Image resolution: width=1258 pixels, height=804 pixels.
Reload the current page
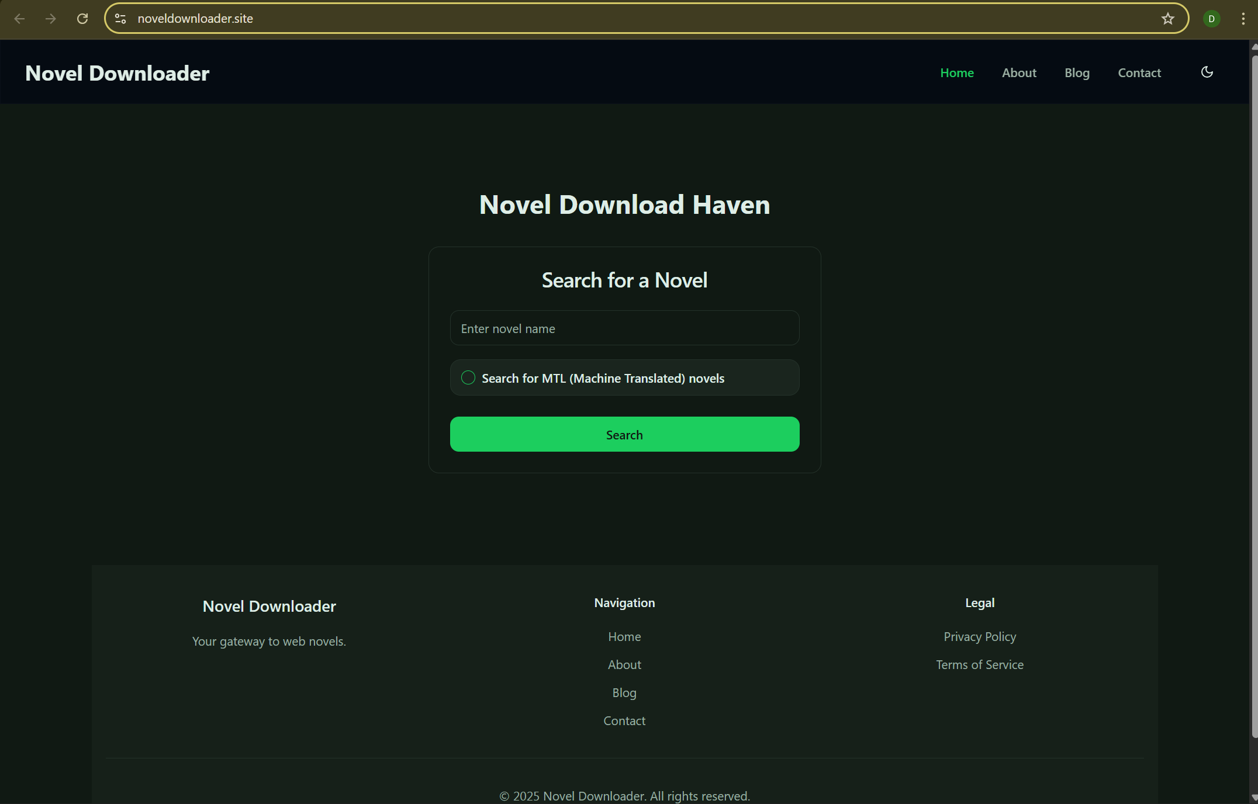coord(82,19)
